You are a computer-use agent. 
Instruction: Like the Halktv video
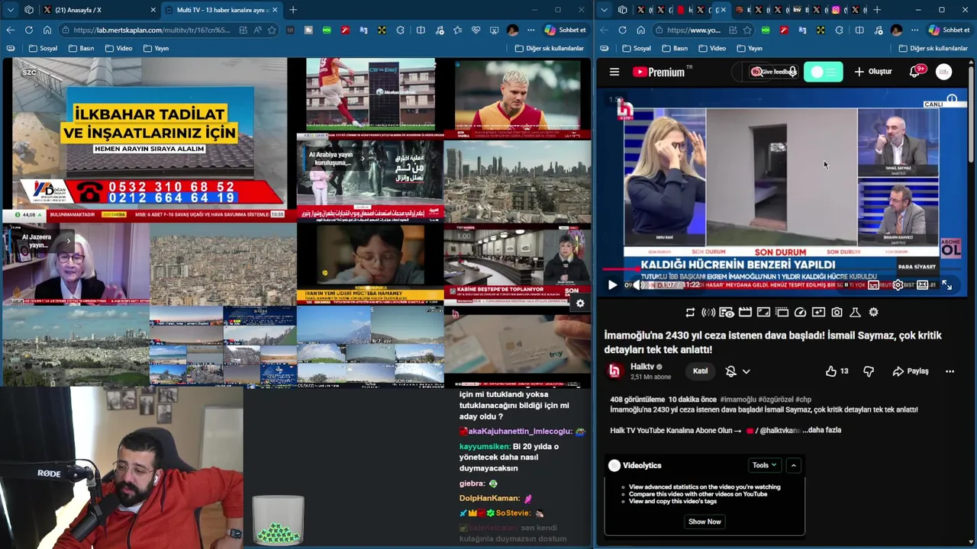pyautogui.click(x=837, y=371)
